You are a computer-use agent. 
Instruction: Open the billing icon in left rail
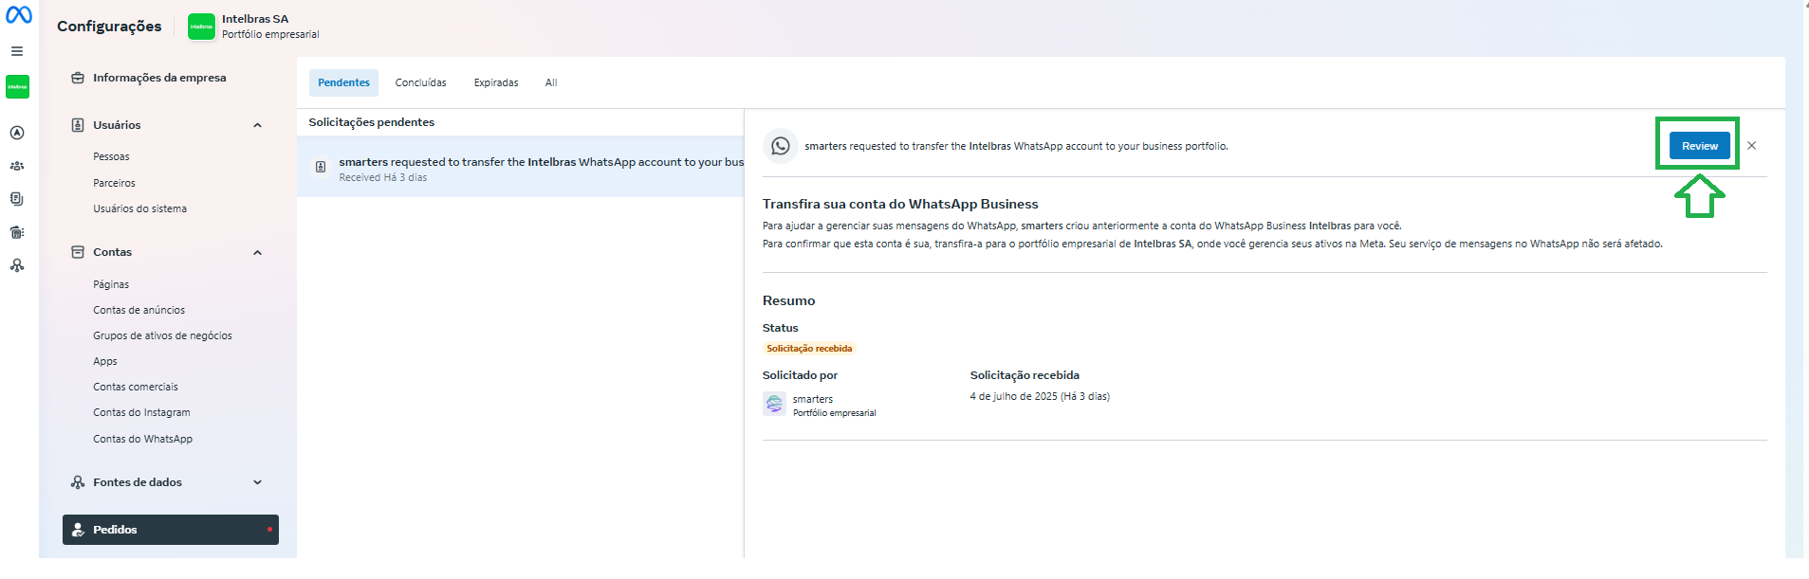[x=17, y=232]
